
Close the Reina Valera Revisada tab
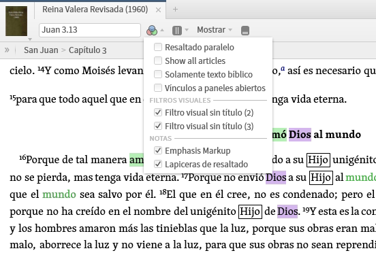[x=158, y=10]
